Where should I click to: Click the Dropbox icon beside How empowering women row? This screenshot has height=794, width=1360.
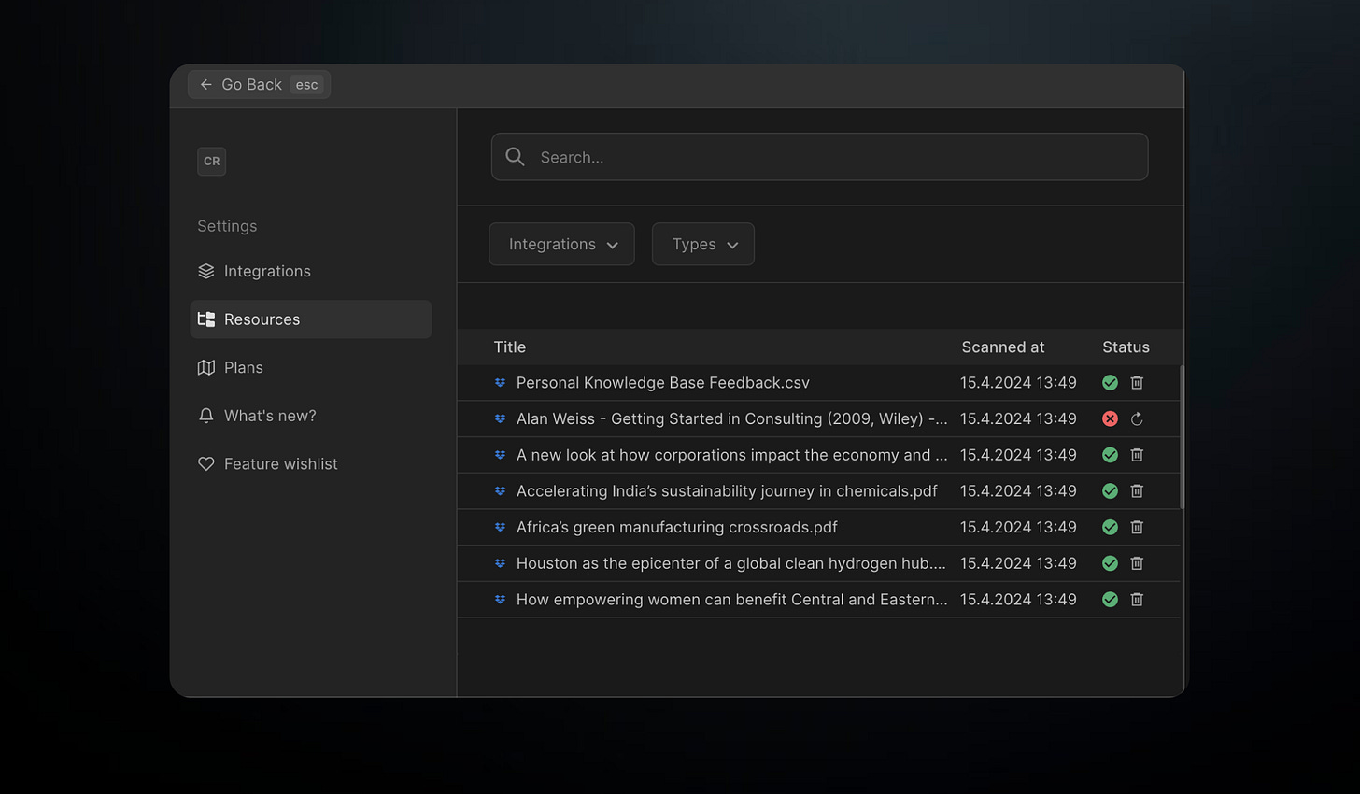pyautogui.click(x=500, y=599)
